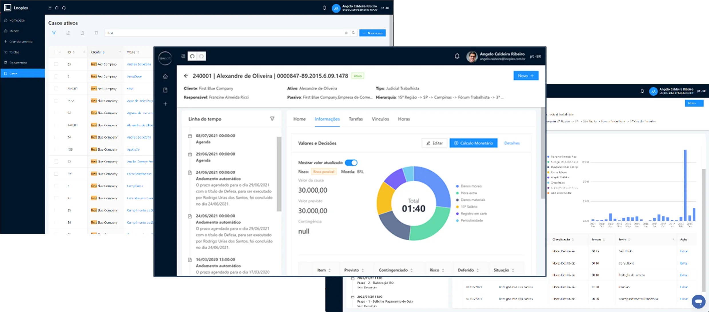Image resolution: width=709 pixels, height=312 pixels.
Task: Check the box for case ID 7
Action: [56, 76]
